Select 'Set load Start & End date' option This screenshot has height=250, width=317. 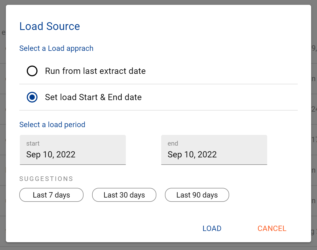click(32, 97)
